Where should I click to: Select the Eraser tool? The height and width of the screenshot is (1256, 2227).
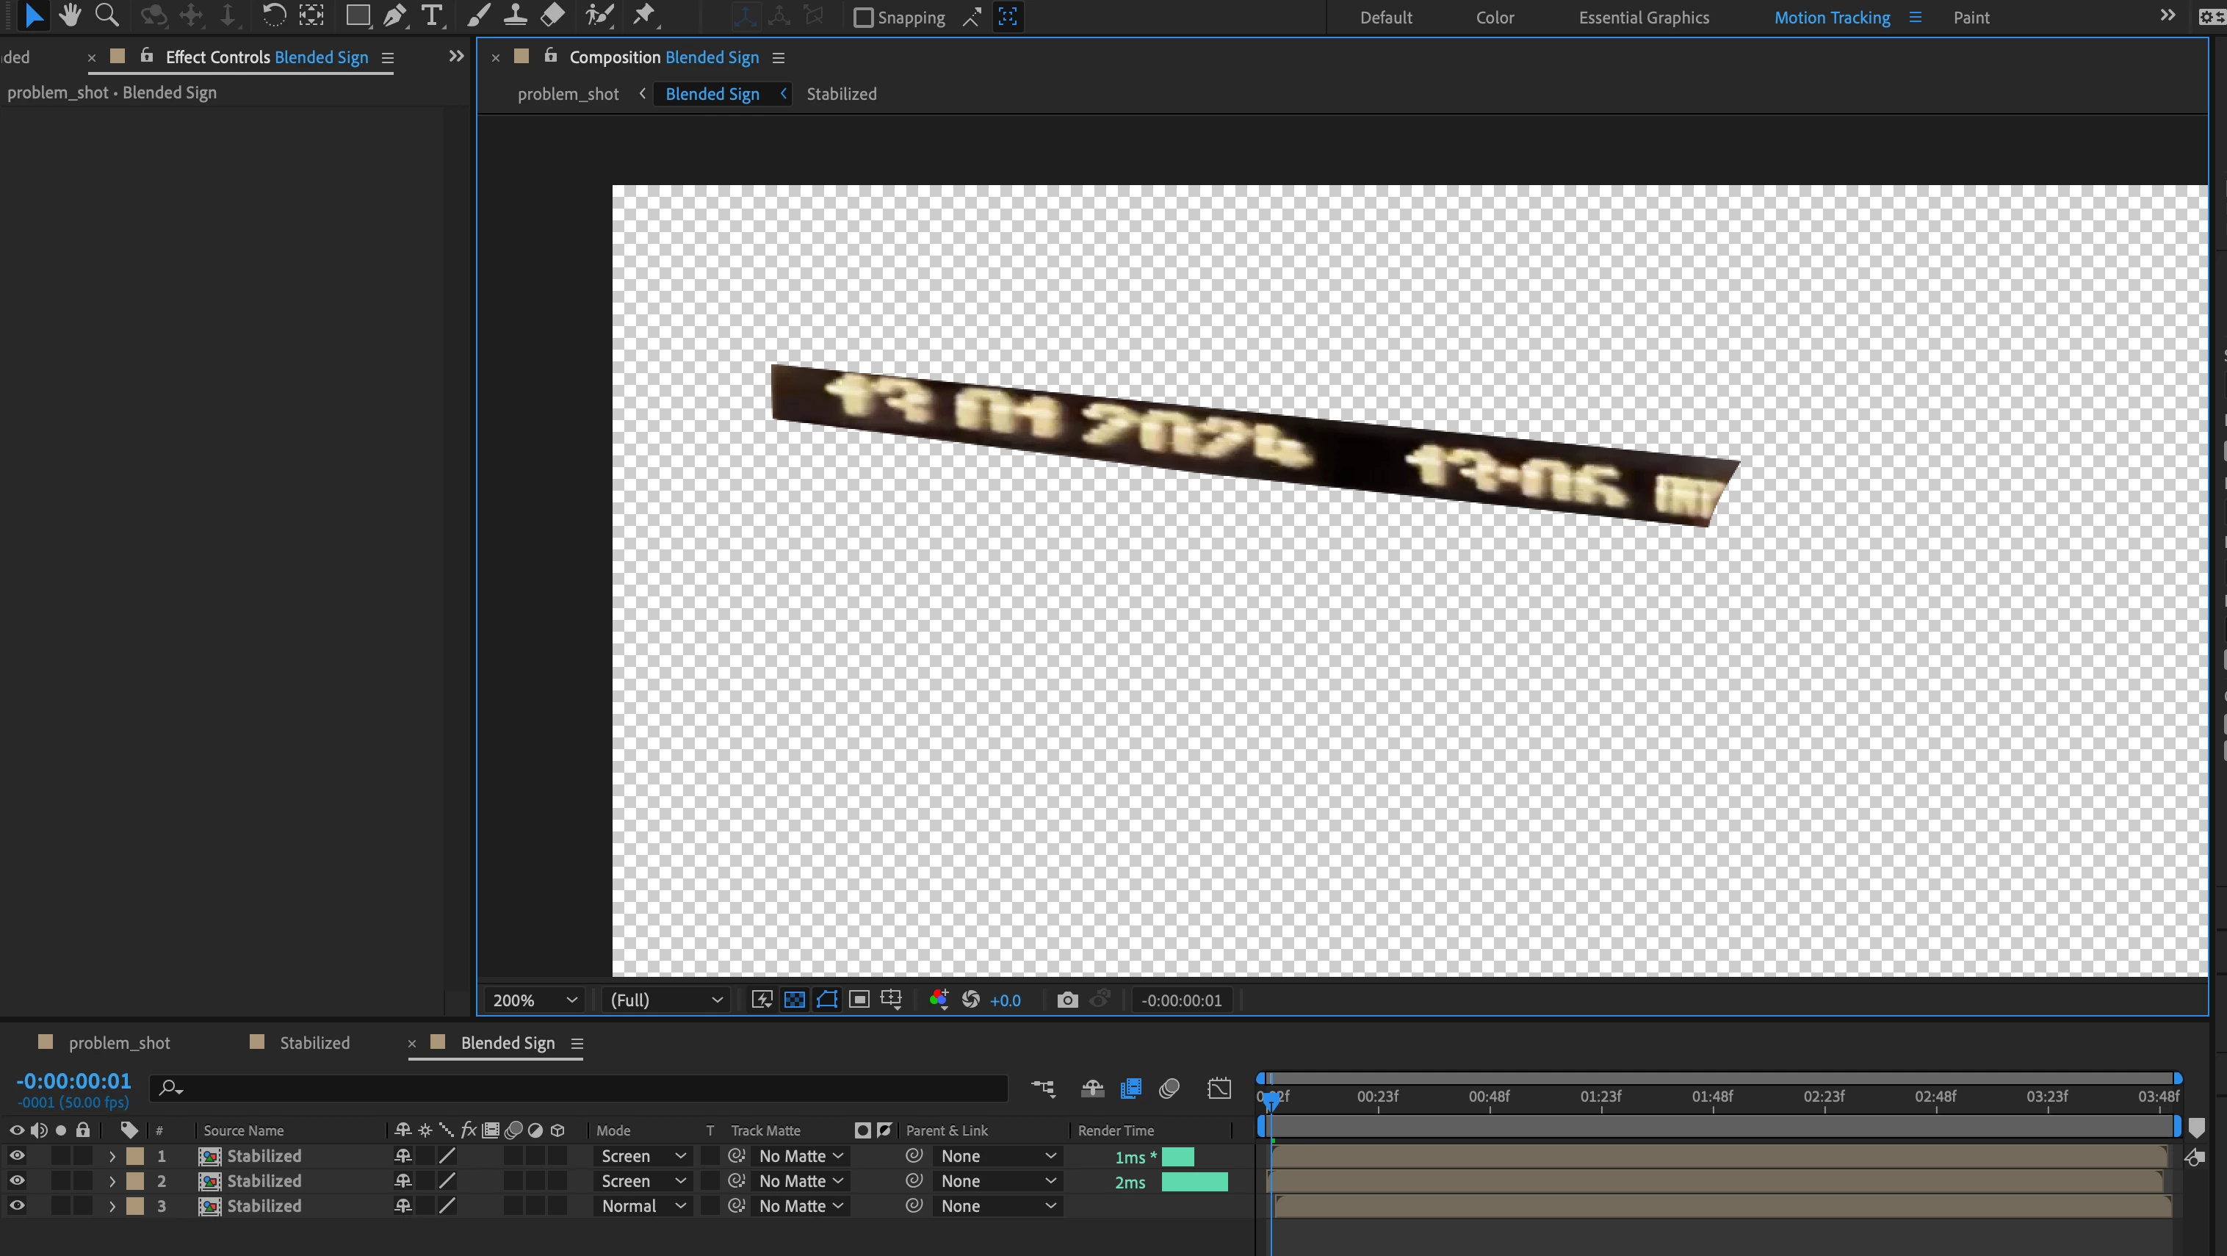tap(552, 15)
